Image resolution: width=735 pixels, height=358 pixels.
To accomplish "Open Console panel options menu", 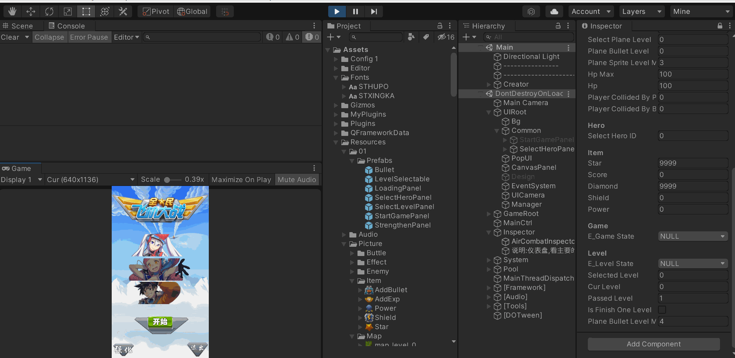I will (314, 25).
